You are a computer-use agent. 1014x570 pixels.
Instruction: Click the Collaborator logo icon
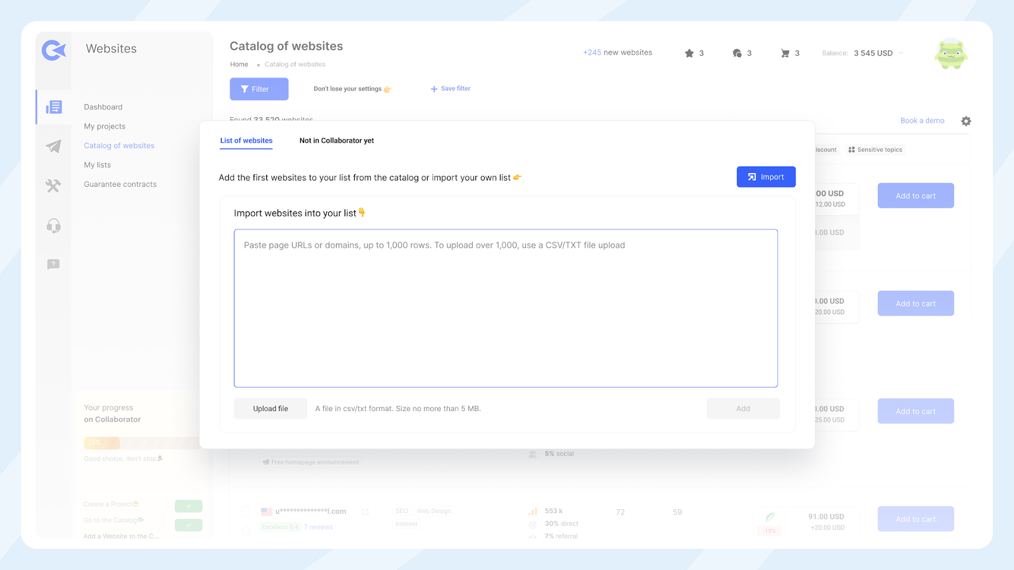pyautogui.click(x=54, y=50)
